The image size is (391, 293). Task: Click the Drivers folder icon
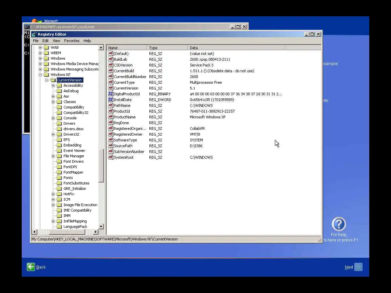(59, 123)
